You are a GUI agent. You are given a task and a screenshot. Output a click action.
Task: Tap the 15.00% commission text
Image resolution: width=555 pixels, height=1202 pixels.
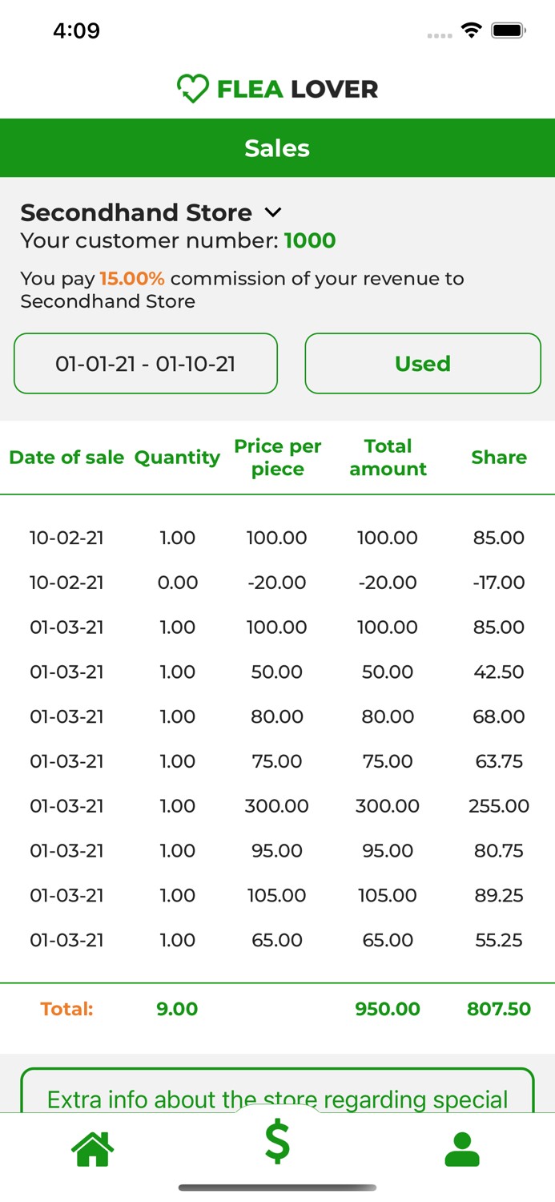132,279
